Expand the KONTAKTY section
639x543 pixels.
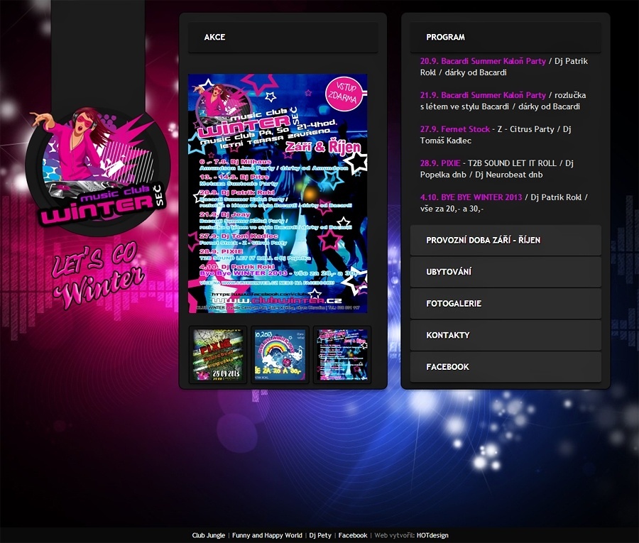point(506,335)
